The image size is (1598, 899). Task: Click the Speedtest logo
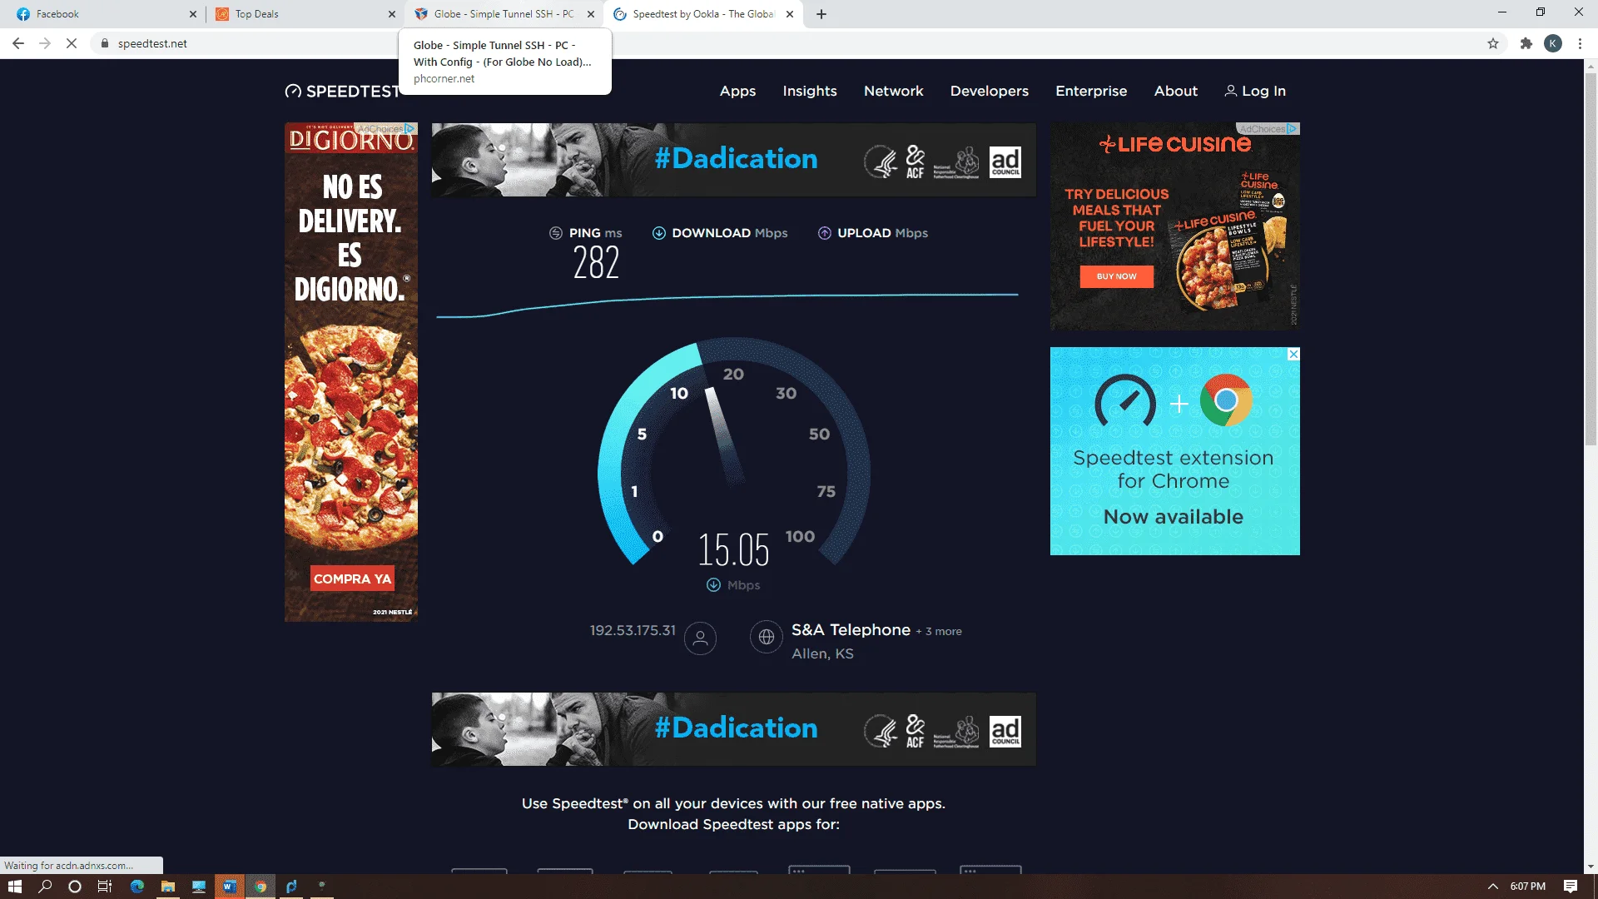tap(343, 92)
